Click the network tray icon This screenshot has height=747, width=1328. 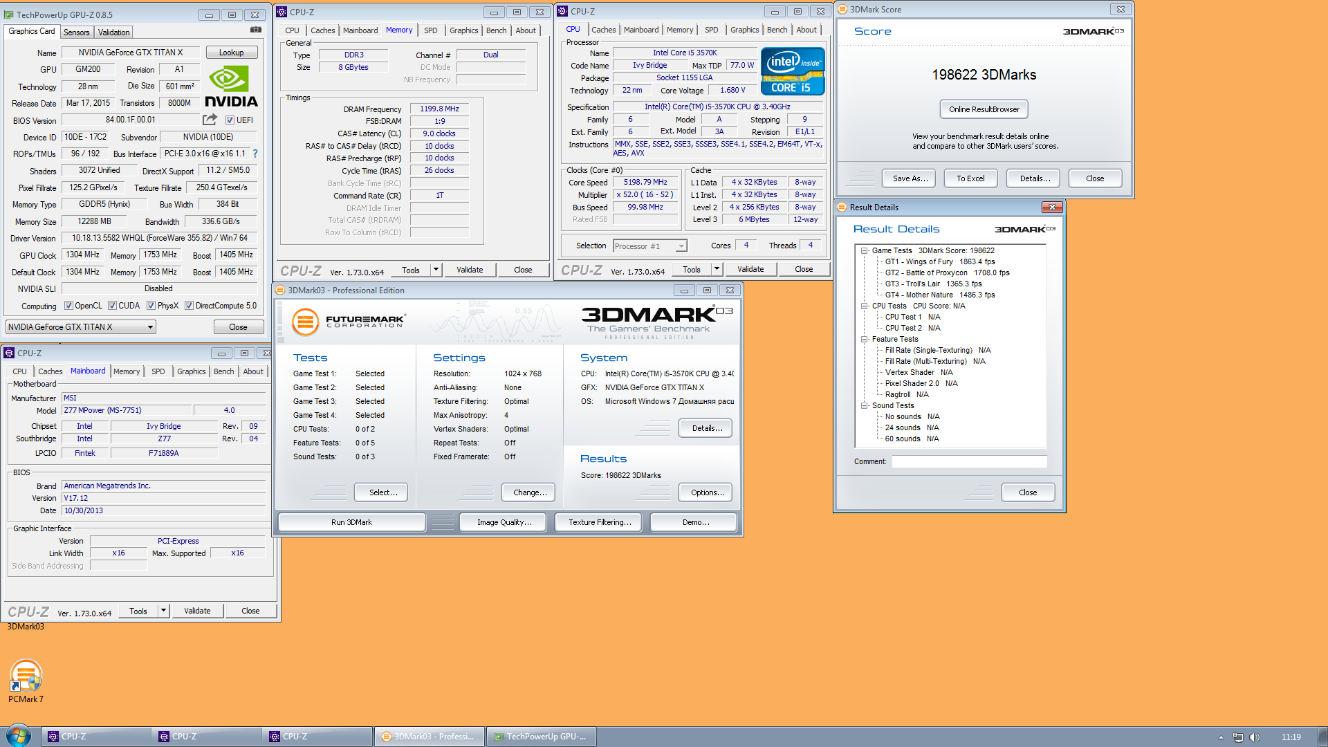coord(1237,737)
